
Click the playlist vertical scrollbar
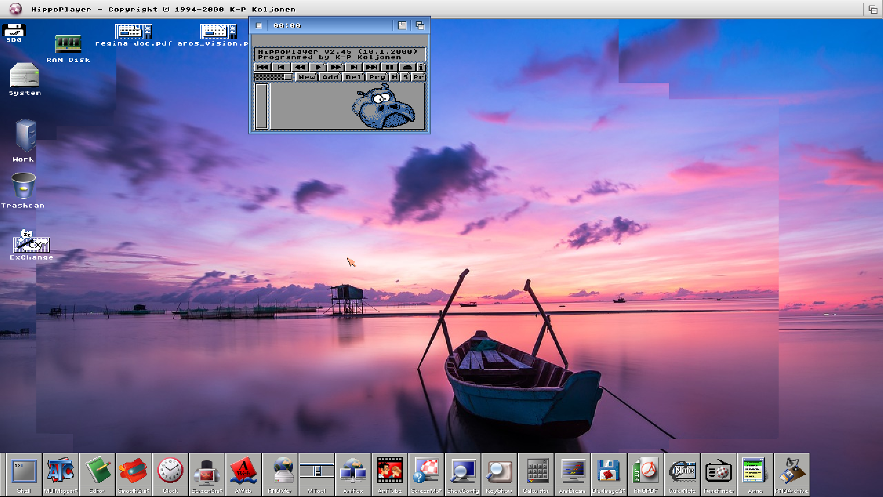[261, 106]
